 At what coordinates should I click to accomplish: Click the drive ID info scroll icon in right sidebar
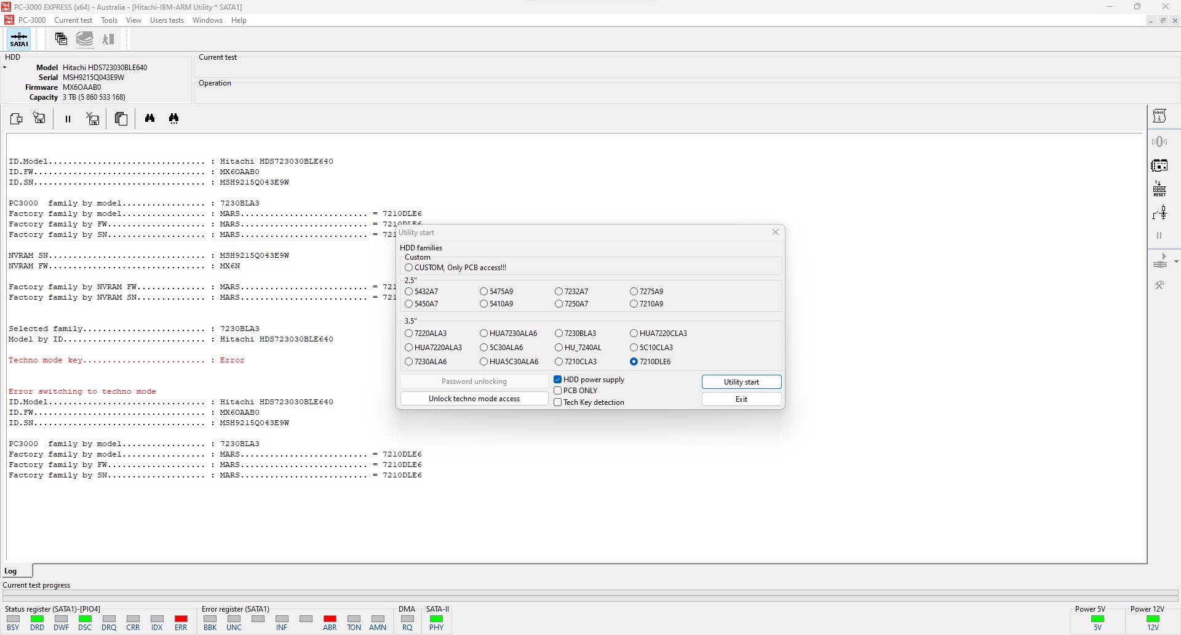click(1160, 116)
